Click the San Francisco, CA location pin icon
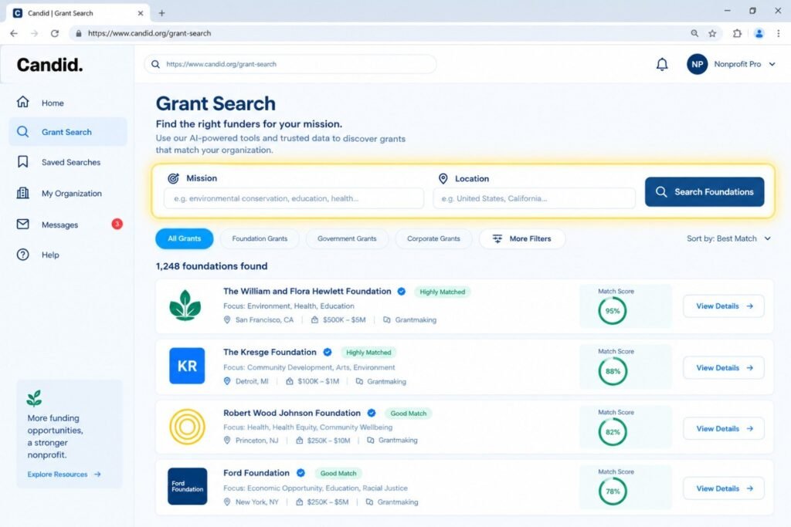791x527 pixels. pyautogui.click(x=227, y=320)
